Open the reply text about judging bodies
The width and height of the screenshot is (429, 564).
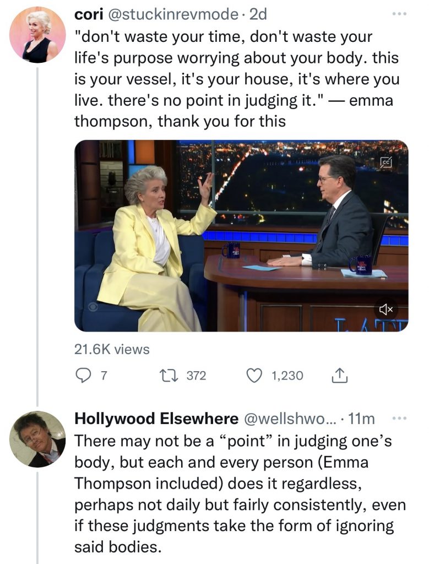point(240,494)
